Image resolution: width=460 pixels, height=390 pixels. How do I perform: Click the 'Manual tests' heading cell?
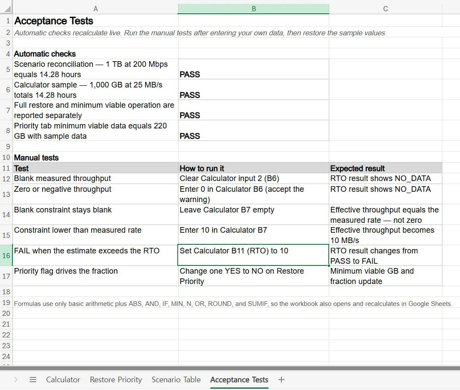coord(96,158)
